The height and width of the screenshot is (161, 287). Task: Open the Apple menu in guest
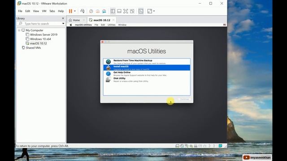pyautogui.click(x=71, y=25)
